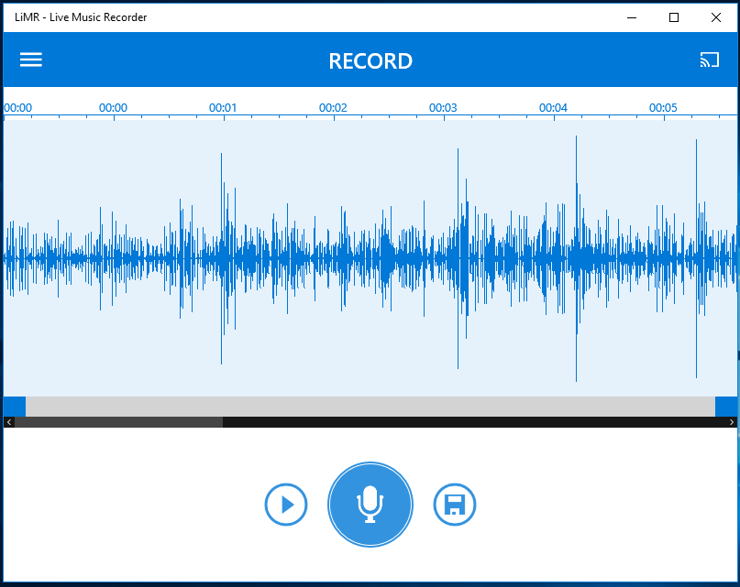The height and width of the screenshot is (587, 740).
Task: Save the recording with floppy disk icon
Action: (455, 505)
